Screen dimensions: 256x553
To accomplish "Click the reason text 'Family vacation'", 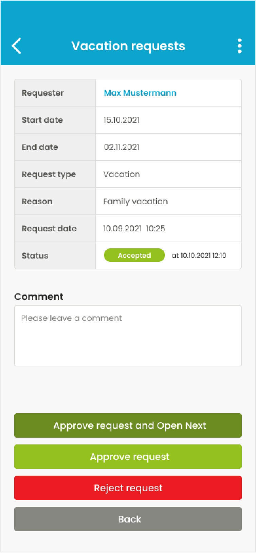I will [x=135, y=202].
